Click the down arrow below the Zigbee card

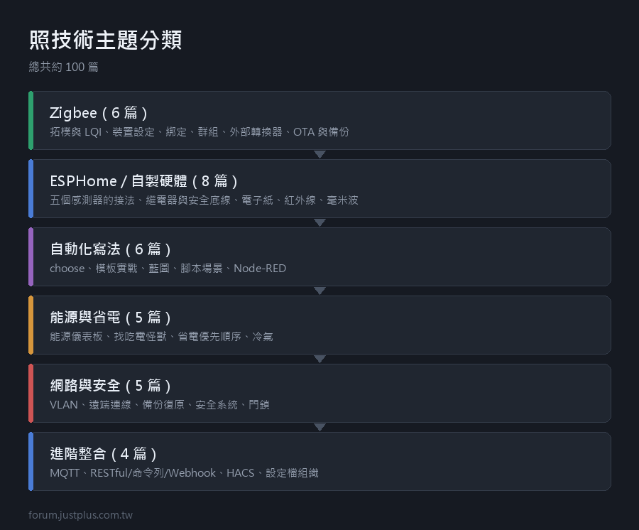click(x=320, y=154)
